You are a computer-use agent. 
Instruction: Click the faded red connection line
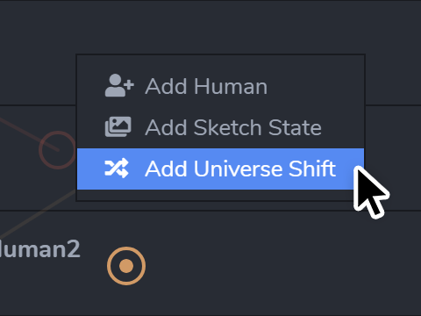(26, 133)
